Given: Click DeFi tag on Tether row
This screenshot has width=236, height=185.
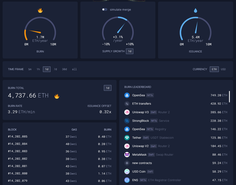Looking at the screenshot, I should point(146,138).
